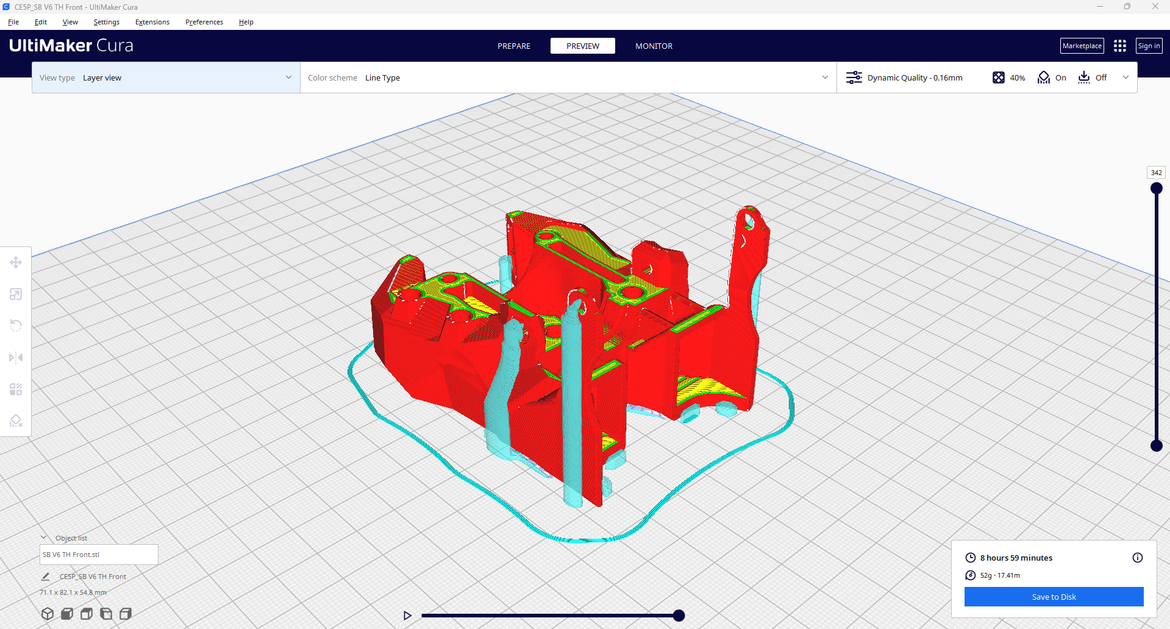Image resolution: width=1170 pixels, height=629 pixels.
Task: Click the UltiMaker Cura logo
Action: 71,46
